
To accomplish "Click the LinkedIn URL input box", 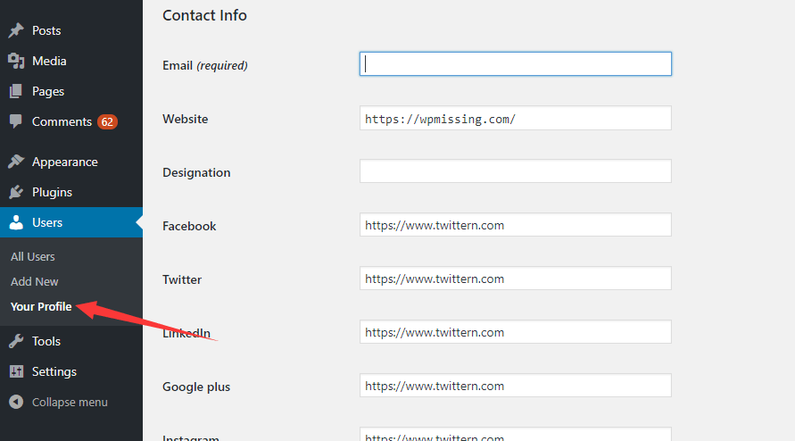I will [x=516, y=332].
